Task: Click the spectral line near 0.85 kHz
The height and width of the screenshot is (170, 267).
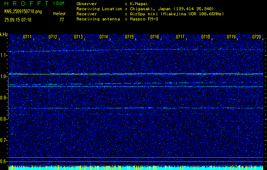Action: pos(136,108)
